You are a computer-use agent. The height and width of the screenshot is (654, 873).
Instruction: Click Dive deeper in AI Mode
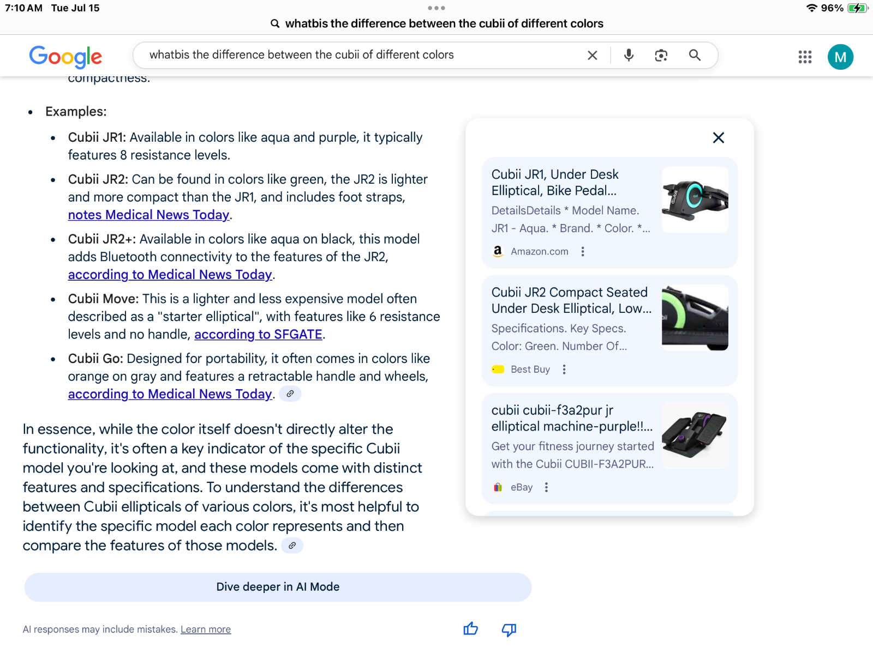(278, 587)
